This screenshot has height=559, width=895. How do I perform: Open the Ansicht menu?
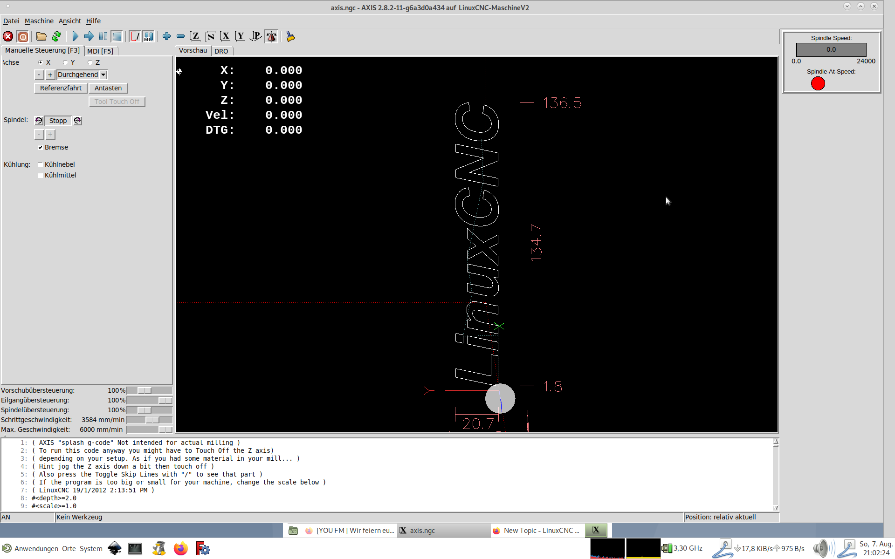70,21
